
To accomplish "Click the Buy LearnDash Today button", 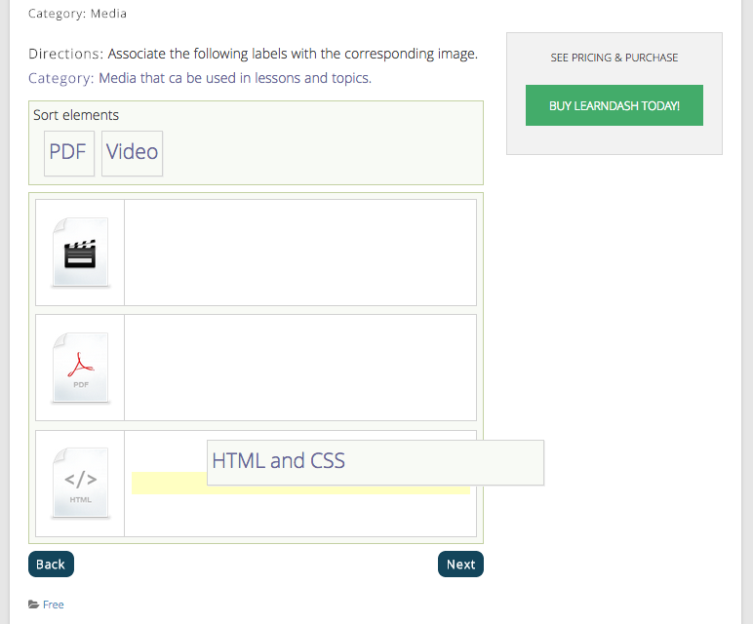I will (614, 105).
